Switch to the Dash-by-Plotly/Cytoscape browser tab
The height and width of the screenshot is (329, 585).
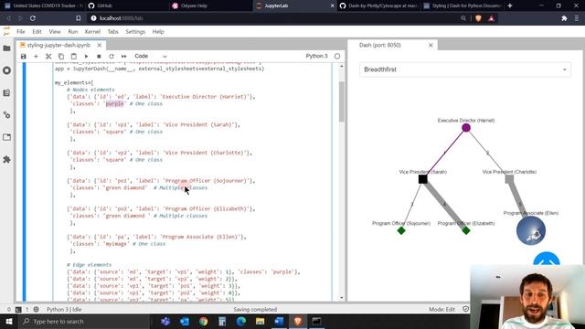pos(378,5)
